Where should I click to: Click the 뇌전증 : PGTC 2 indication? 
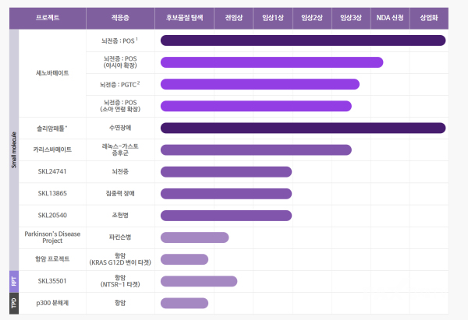(119, 84)
